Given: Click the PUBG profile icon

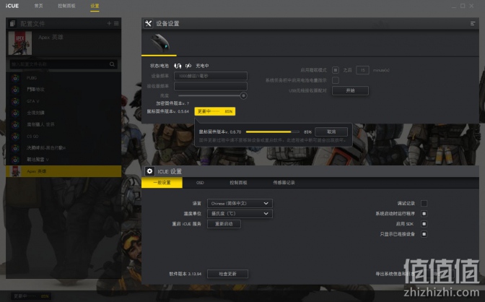Looking at the screenshot, I should (x=15, y=78).
